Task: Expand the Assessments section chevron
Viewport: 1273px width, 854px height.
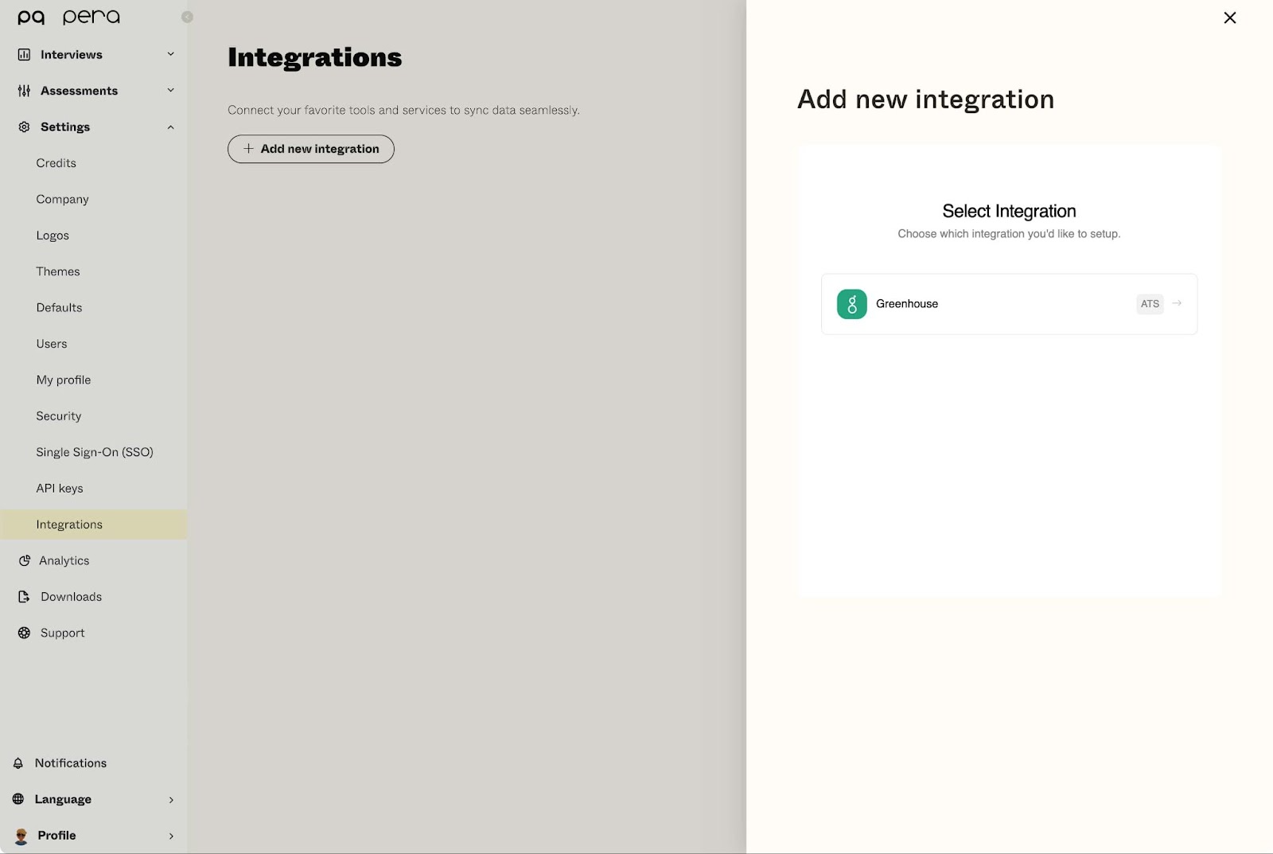Action: pyautogui.click(x=170, y=91)
